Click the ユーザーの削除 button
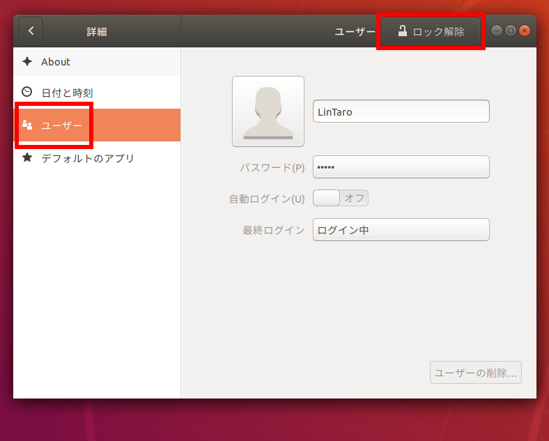 coord(476,373)
